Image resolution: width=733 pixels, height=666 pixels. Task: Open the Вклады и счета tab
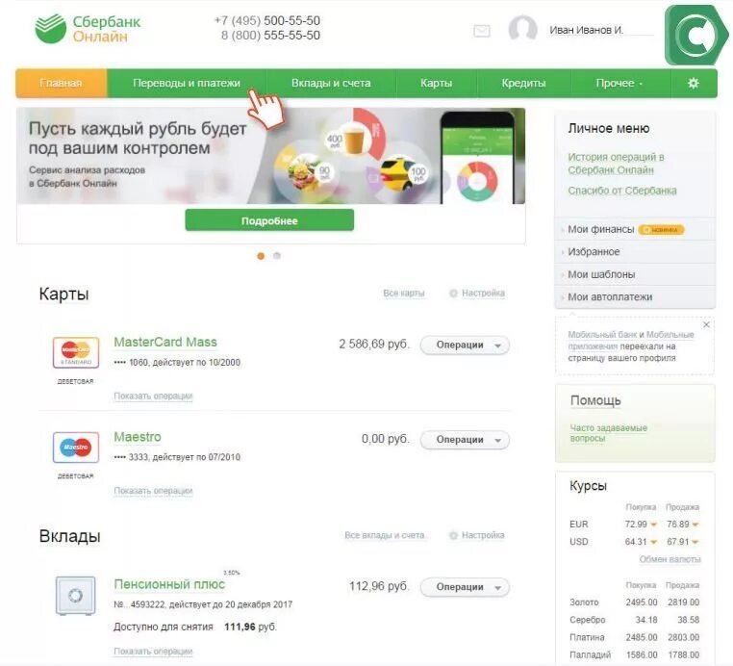tap(331, 83)
